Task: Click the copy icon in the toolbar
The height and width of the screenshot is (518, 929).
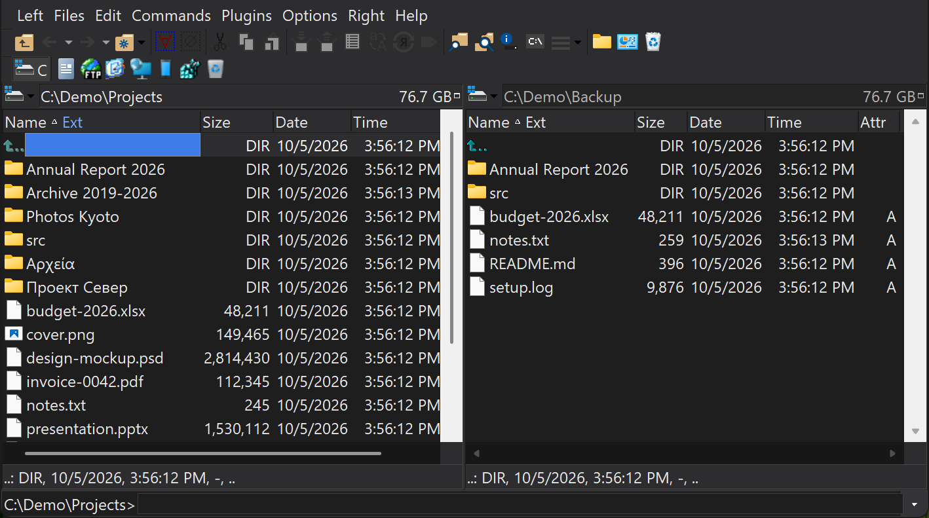Action: pos(246,43)
